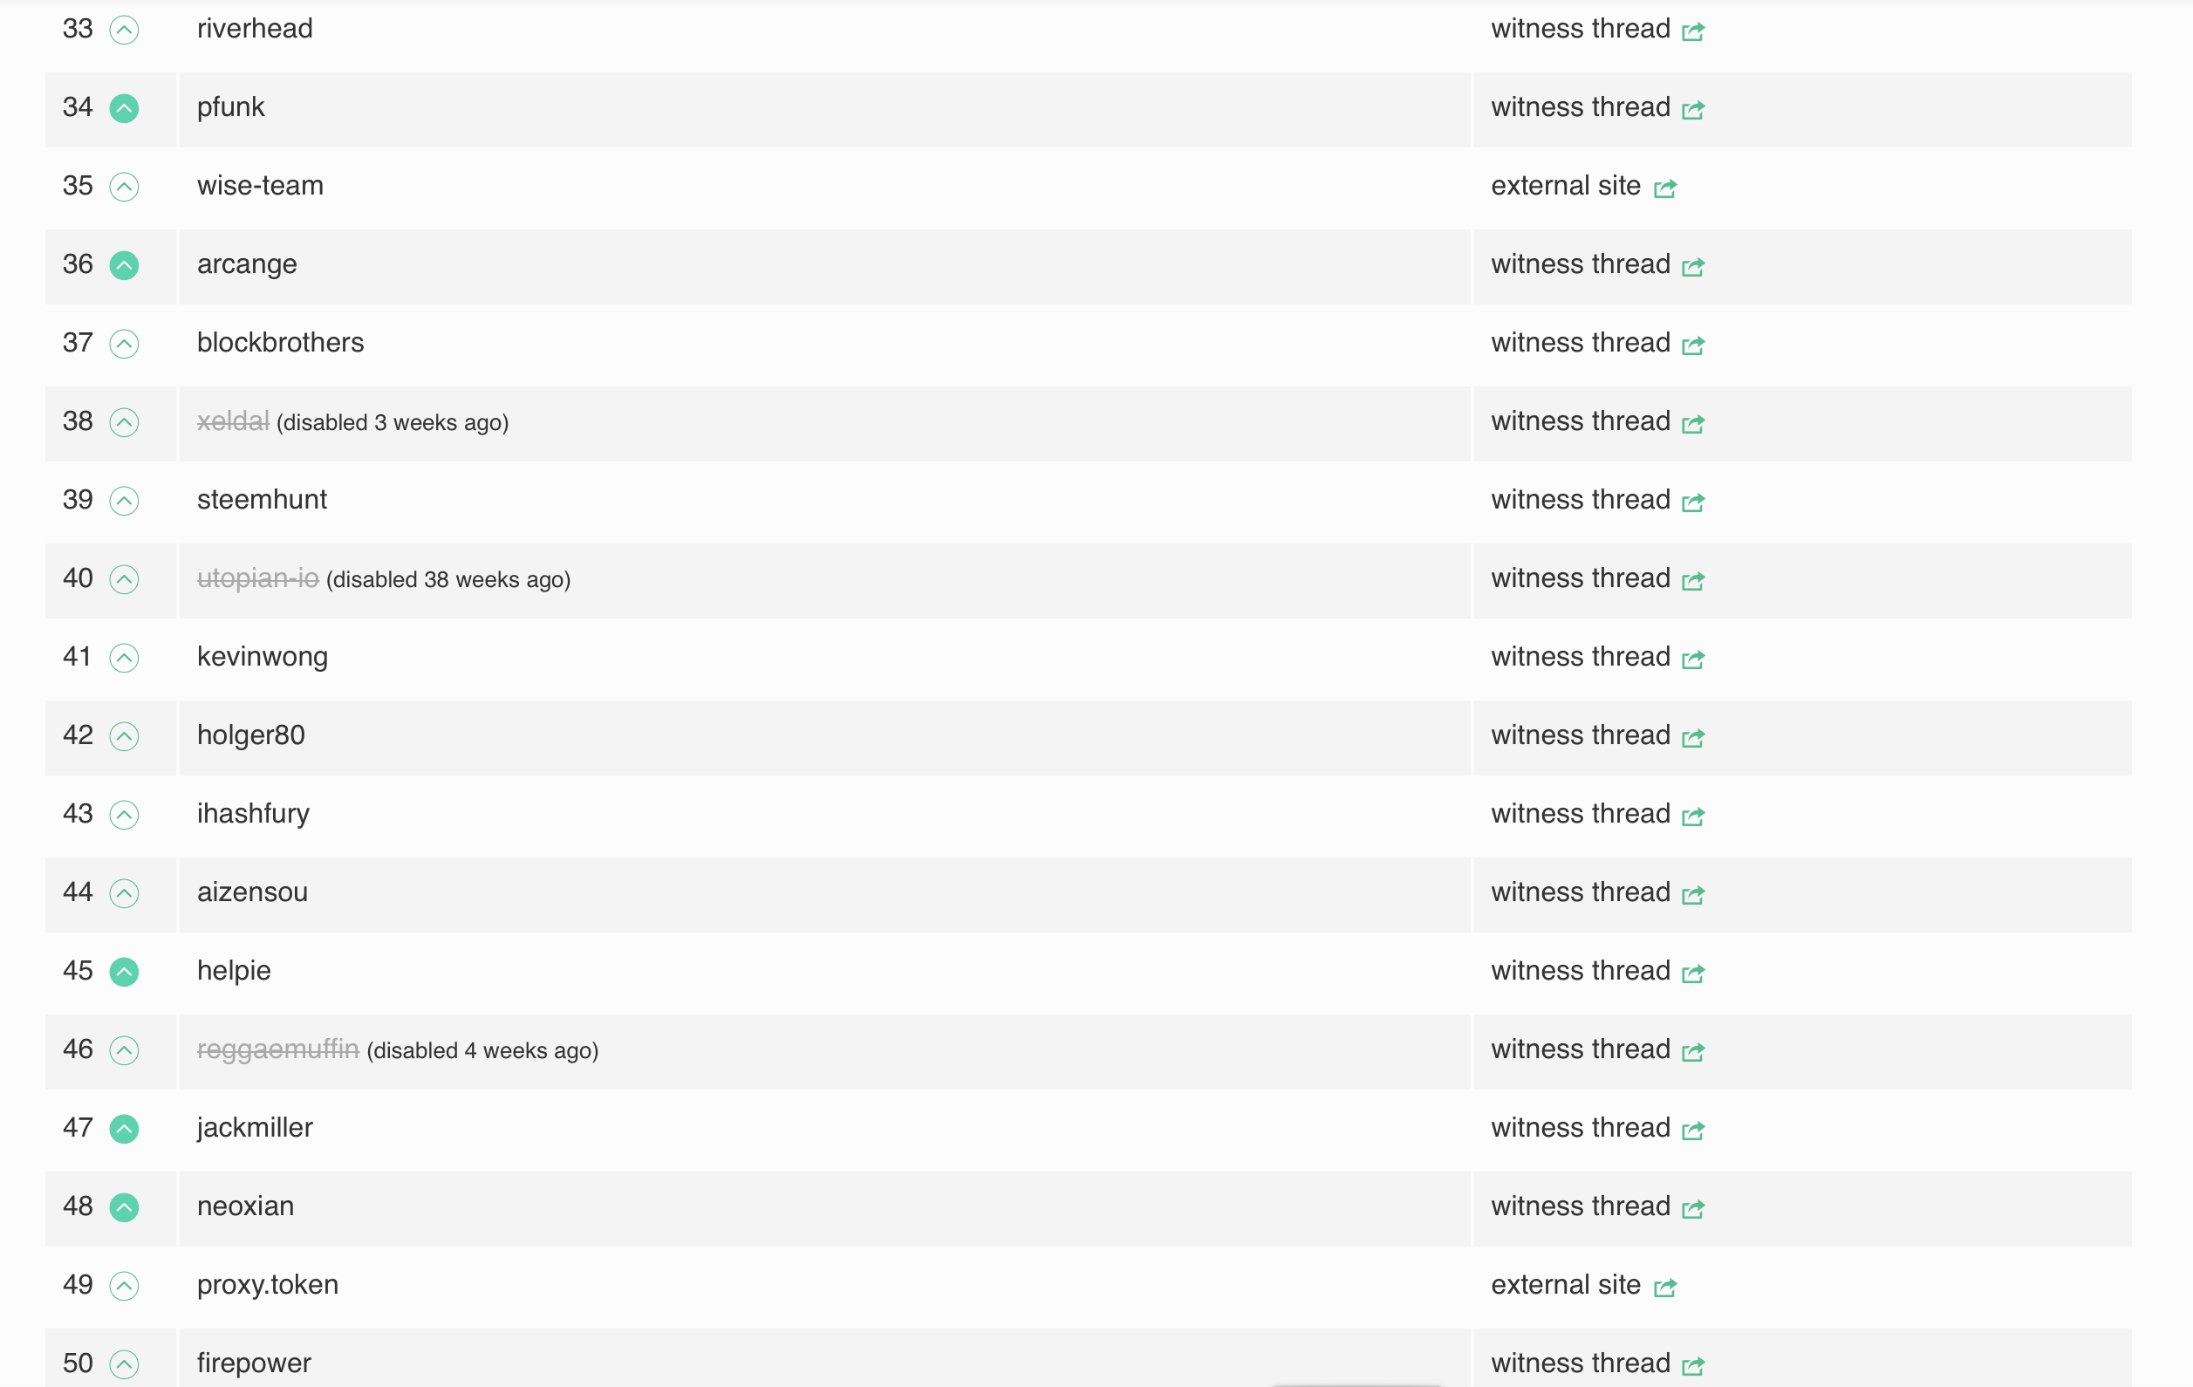Screen dimensions: 2193x1387
Task: Remove vote from witness arcange
Action: point(124,265)
